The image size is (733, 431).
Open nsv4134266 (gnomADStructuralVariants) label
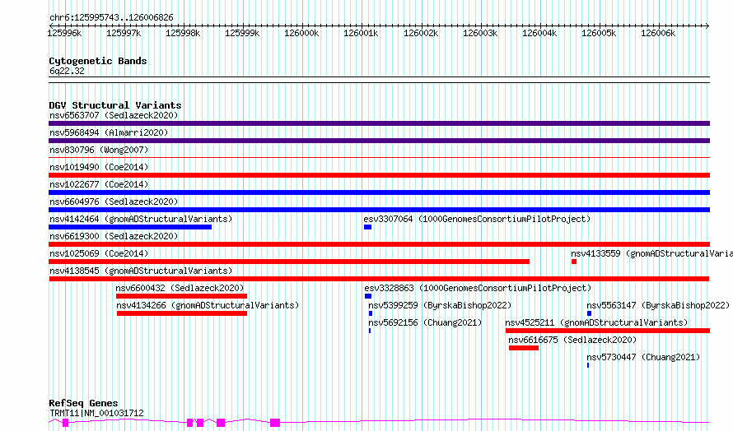pos(208,305)
